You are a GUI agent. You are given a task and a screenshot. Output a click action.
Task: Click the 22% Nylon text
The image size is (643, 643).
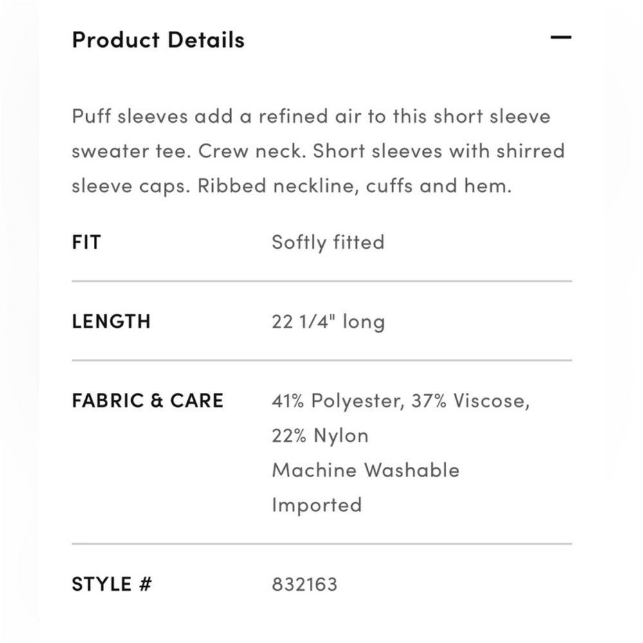click(x=320, y=435)
